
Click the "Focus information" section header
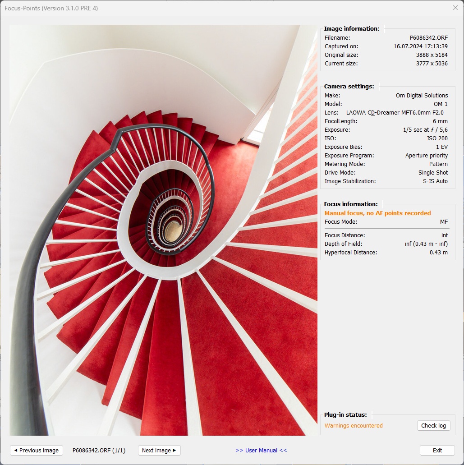[351, 204]
